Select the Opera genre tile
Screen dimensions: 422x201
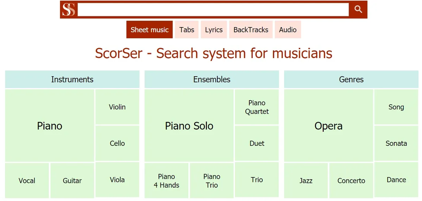coord(328,126)
